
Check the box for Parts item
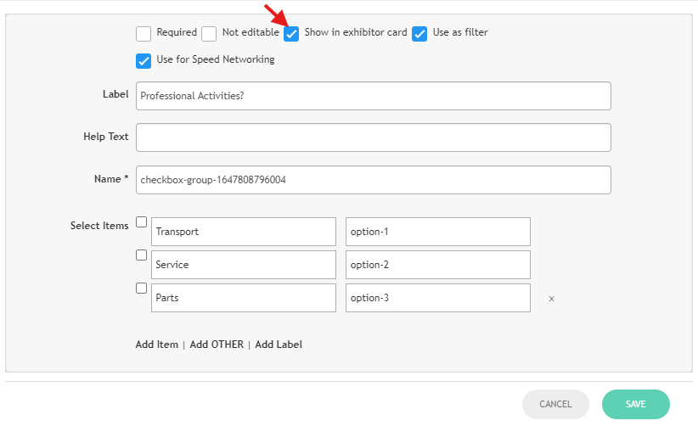tap(142, 288)
